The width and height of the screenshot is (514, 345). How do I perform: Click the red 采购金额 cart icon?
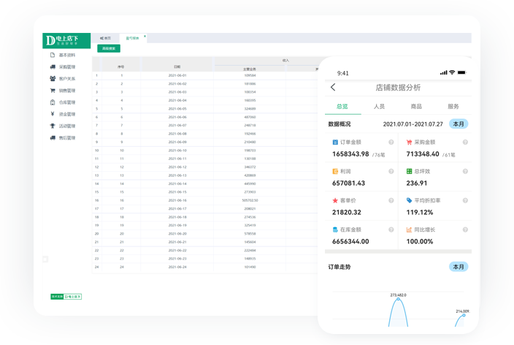(x=409, y=142)
